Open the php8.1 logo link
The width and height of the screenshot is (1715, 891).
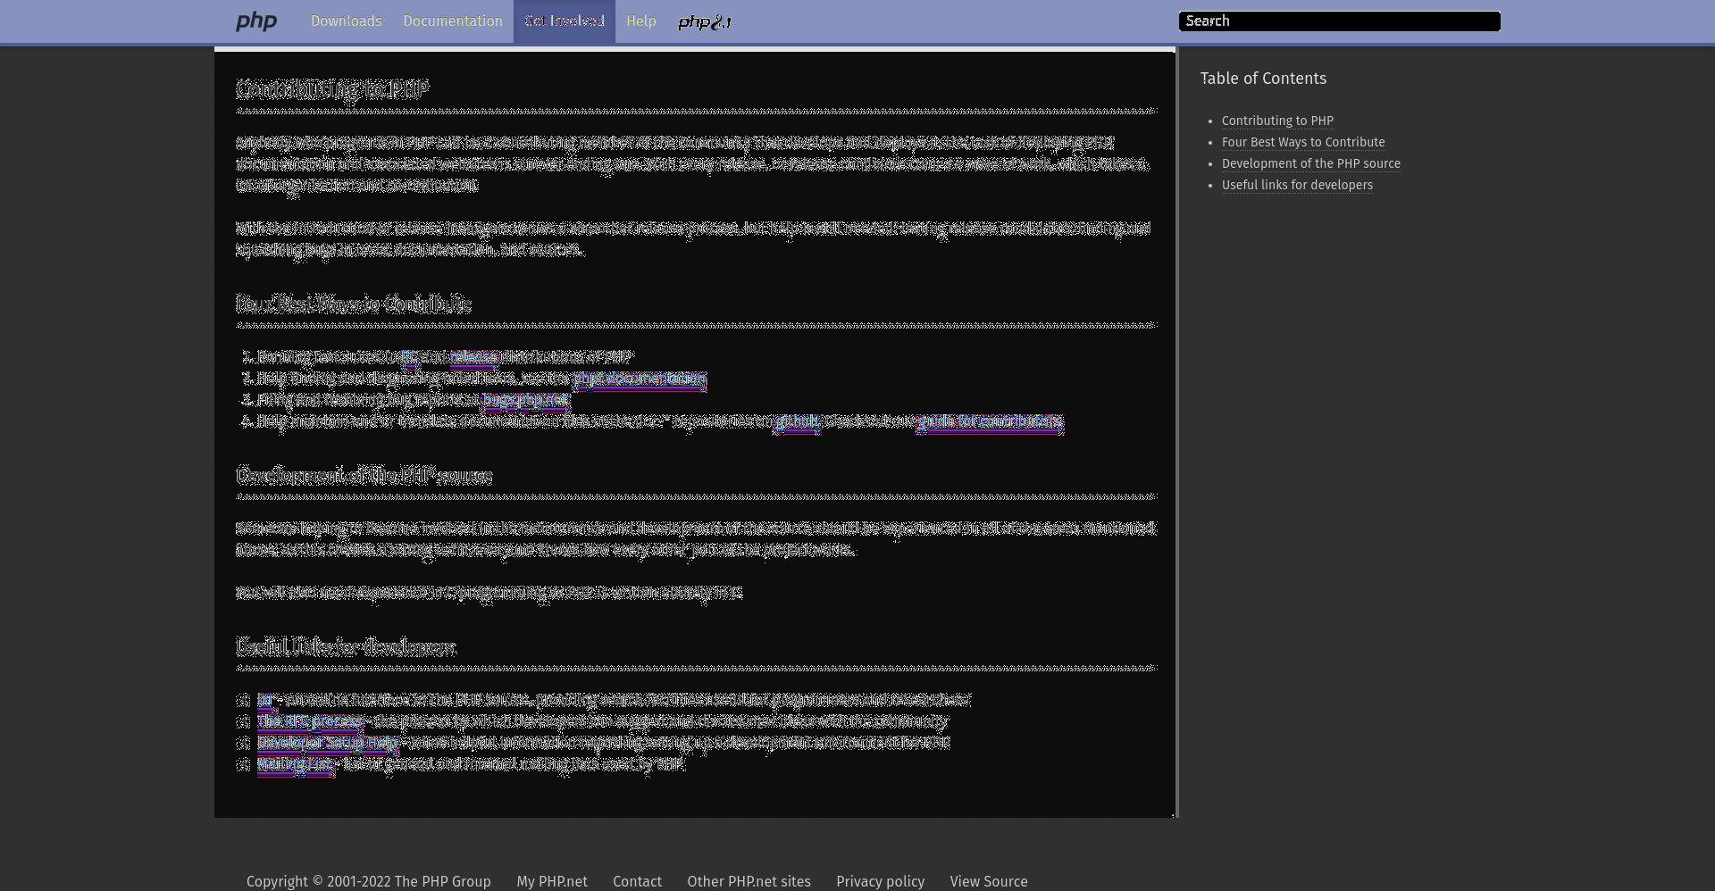705,21
